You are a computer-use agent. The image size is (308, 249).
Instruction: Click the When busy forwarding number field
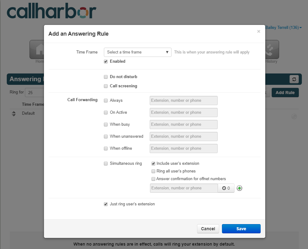184,124
